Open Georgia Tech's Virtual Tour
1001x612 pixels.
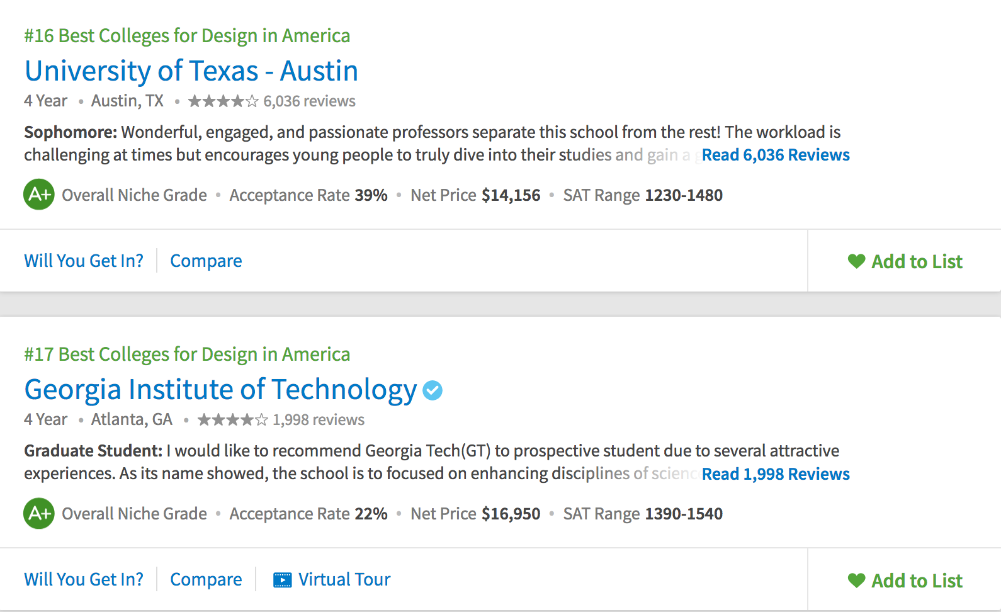(344, 579)
